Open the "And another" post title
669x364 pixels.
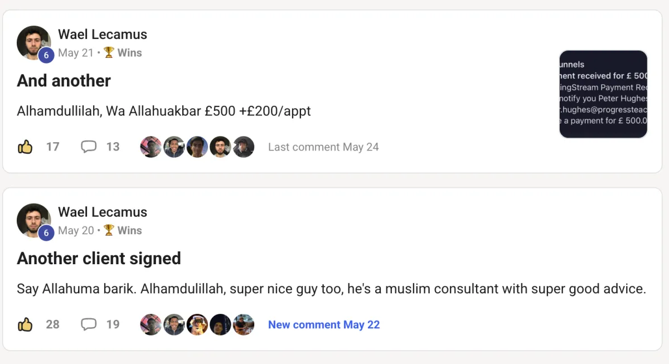click(64, 81)
